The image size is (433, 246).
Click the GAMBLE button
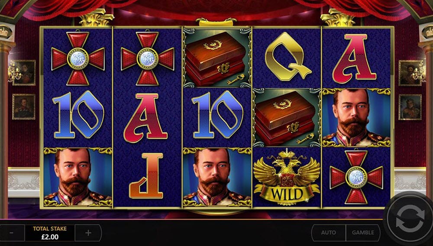pos(363,233)
